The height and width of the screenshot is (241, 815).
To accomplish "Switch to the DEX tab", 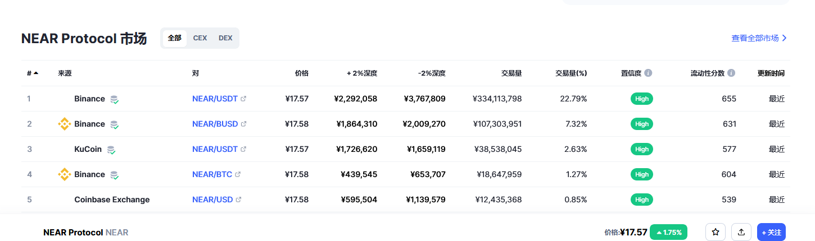I will pyautogui.click(x=225, y=38).
